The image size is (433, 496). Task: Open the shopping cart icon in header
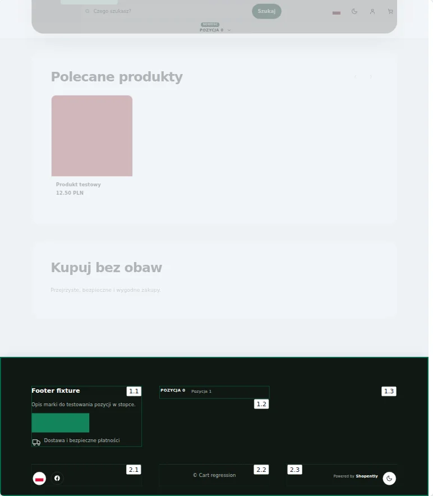[x=390, y=11]
